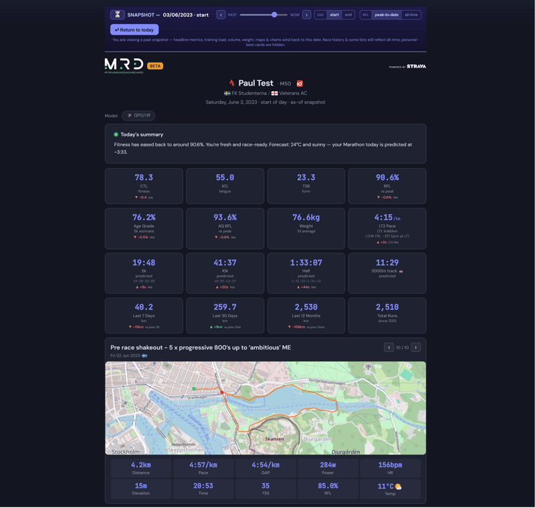Viewport: 535px width, 508px height.
Task: Click the red finish marker on the map
Action: 222,393
